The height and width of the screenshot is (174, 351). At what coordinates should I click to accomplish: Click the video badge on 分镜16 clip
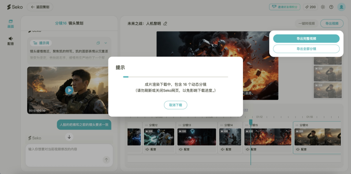pos(299,131)
